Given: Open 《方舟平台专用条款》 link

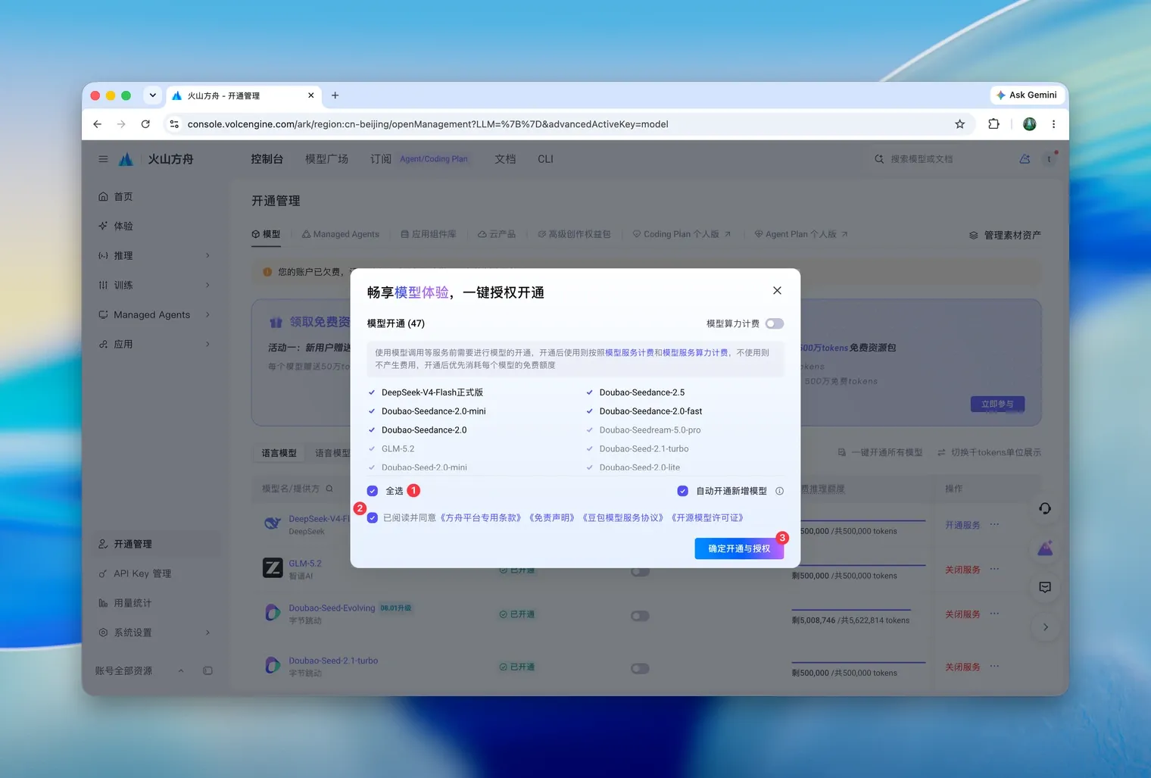Looking at the screenshot, I should (x=481, y=518).
